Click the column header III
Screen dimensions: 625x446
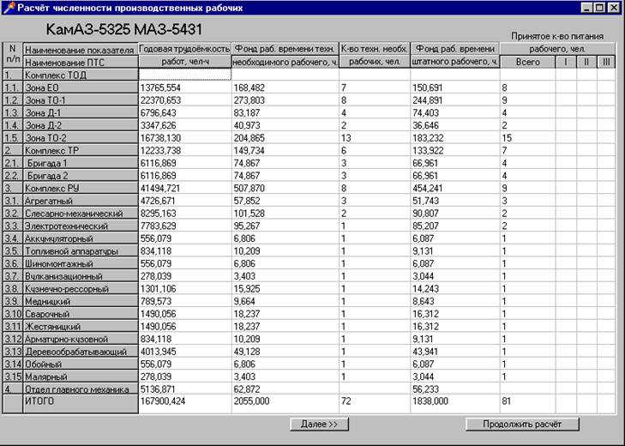pyautogui.click(x=606, y=62)
